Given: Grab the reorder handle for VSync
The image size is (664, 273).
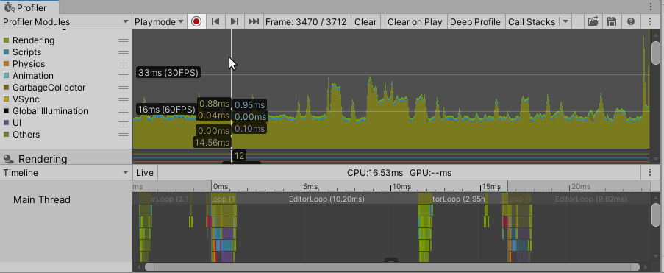Looking at the screenshot, I should [x=124, y=99].
